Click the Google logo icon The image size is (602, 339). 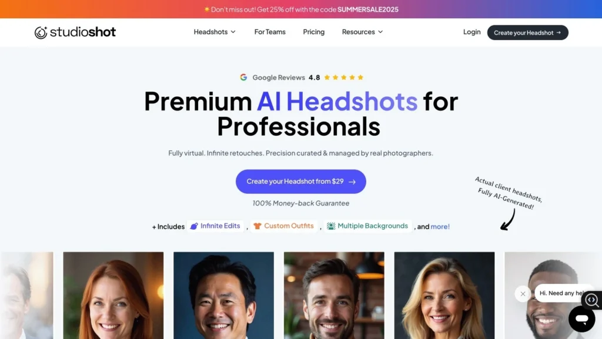(243, 78)
